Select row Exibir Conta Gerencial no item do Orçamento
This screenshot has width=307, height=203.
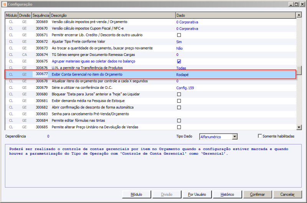150,74
